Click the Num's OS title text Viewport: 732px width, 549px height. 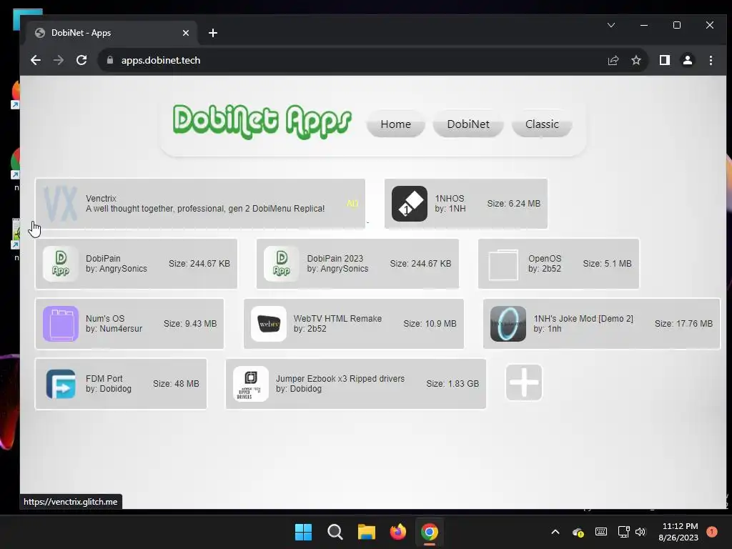(x=105, y=319)
